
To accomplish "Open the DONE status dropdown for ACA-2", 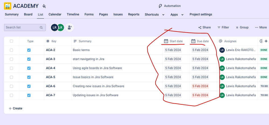I will 264,50.
